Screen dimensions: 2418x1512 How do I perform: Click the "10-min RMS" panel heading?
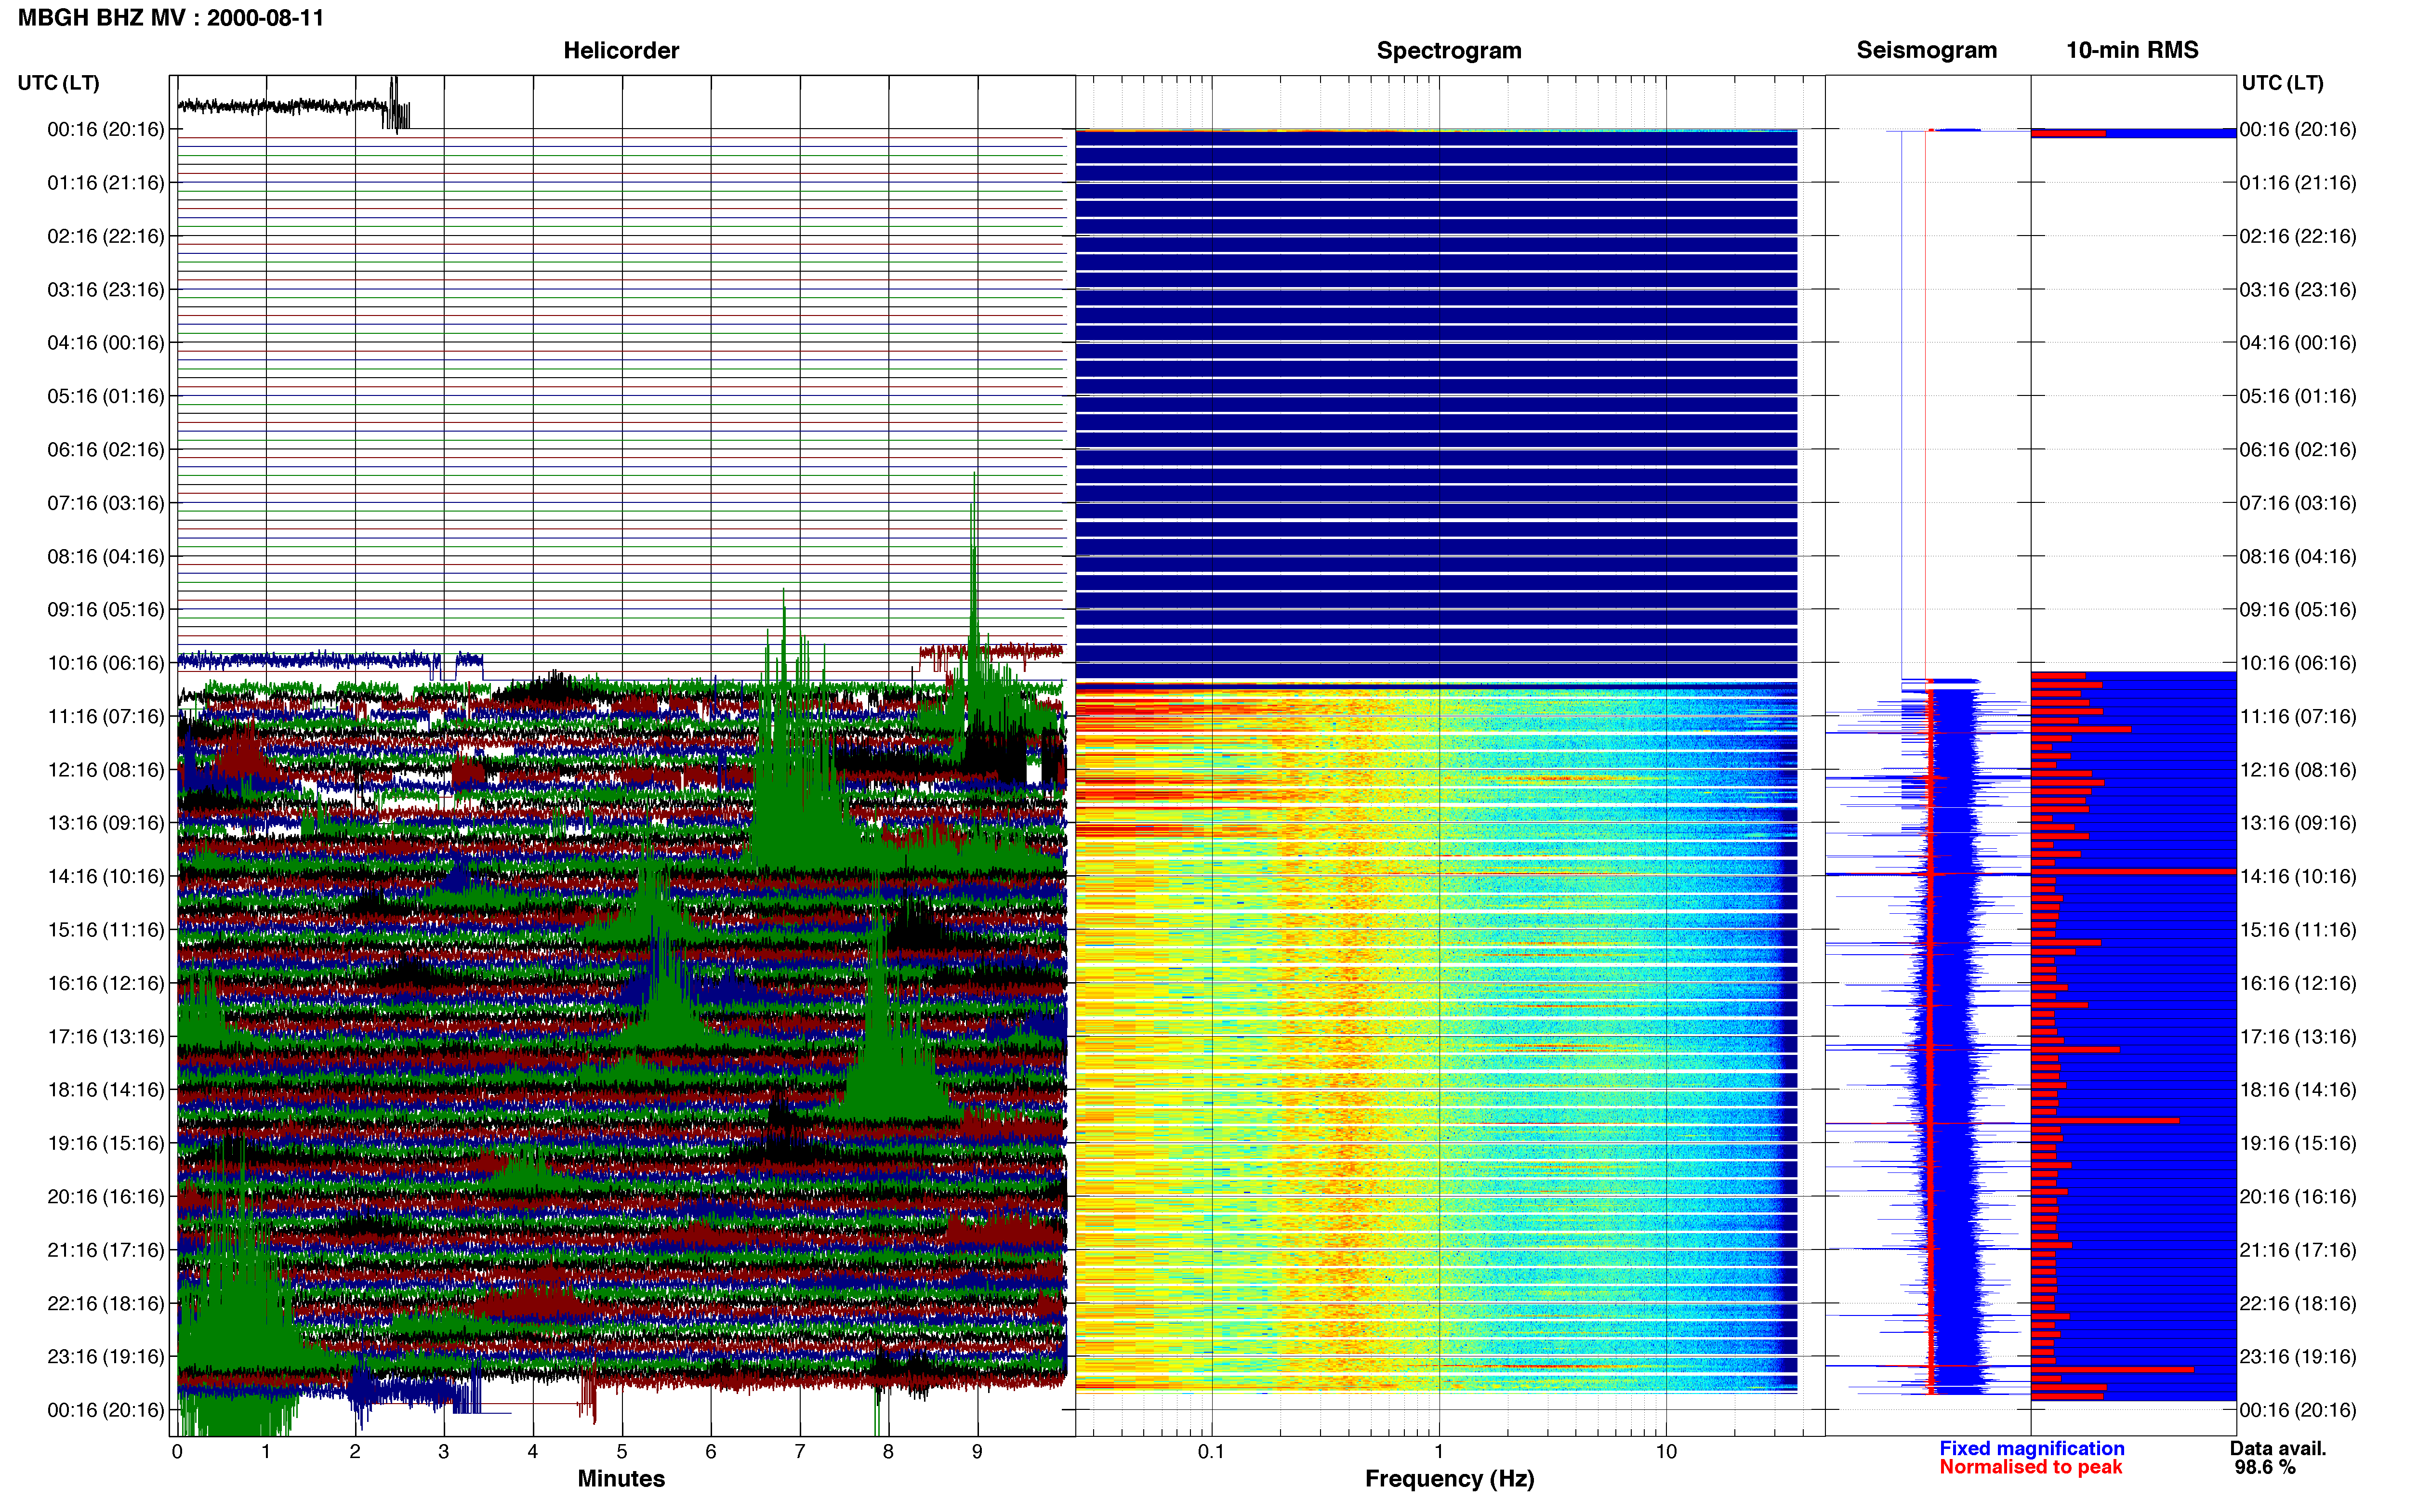coord(2132,50)
